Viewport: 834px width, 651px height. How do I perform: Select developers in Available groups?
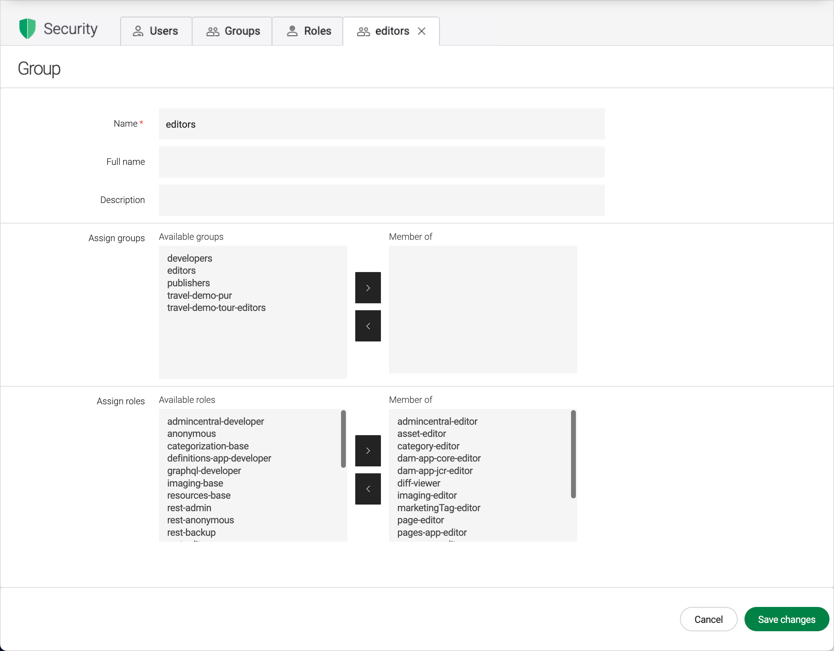[x=189, y=258]
